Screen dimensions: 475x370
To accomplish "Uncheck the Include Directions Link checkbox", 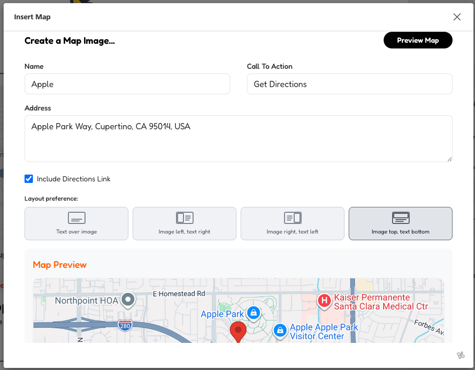I will pyautogui.click(x=29, y=179).
